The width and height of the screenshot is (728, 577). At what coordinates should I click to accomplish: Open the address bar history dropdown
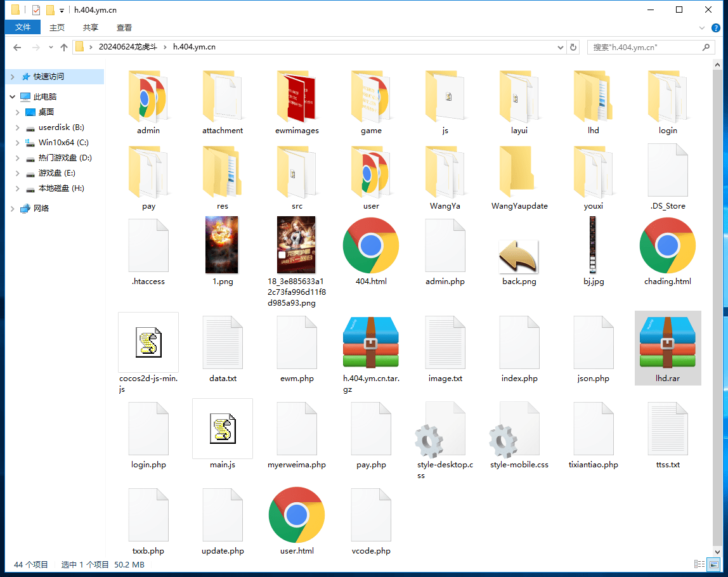pyautogui.click(x=560, y=47)
